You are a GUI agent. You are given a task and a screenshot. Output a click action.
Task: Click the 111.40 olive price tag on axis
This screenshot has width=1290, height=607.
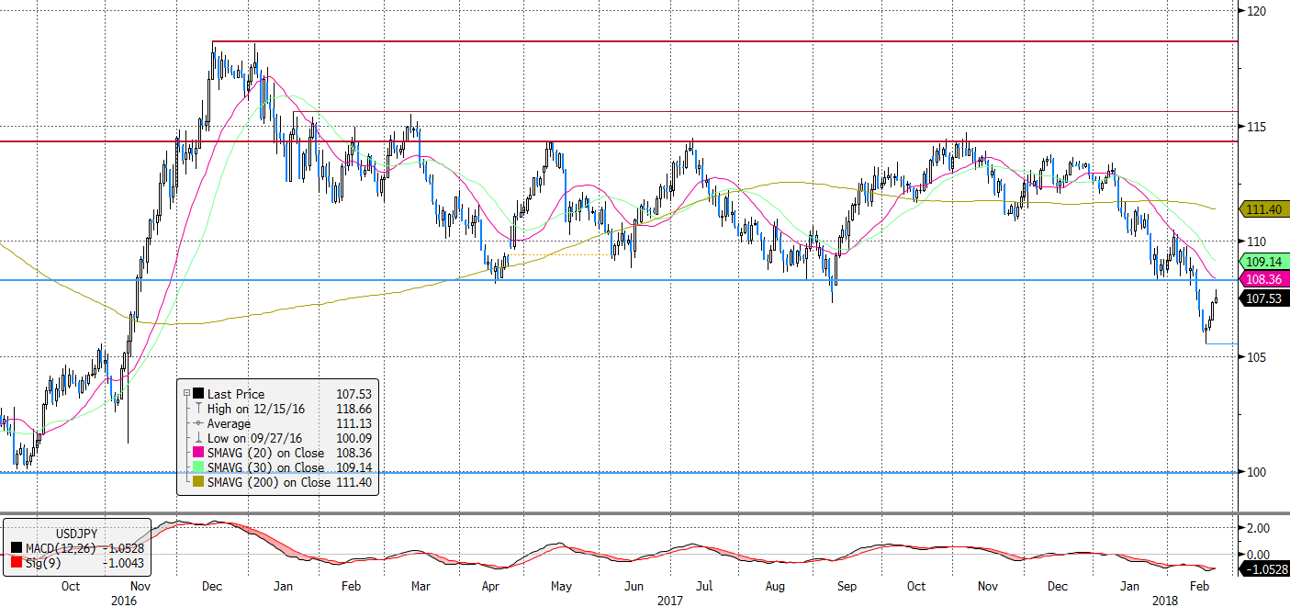pos(1263,209)
